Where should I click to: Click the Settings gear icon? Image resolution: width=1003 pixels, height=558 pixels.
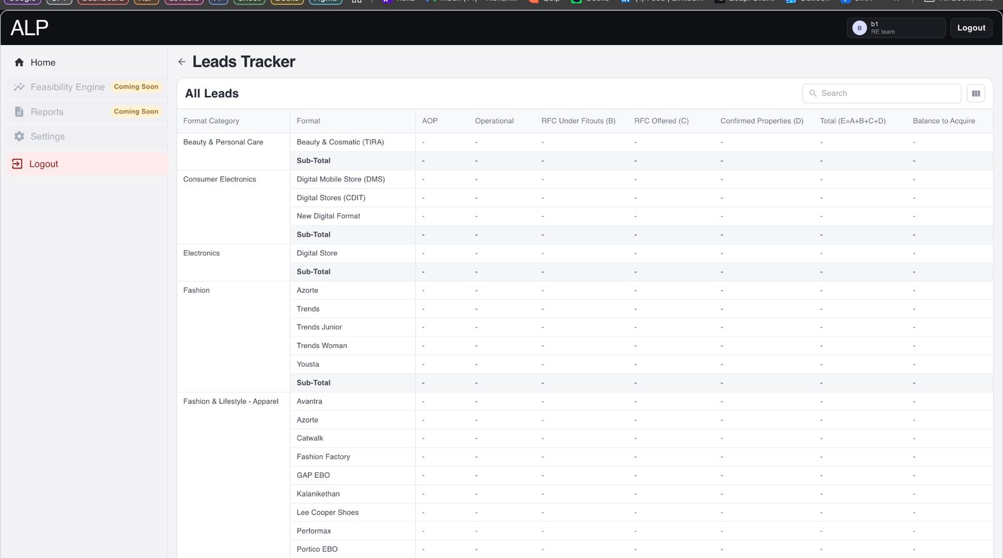click(19, 136)
